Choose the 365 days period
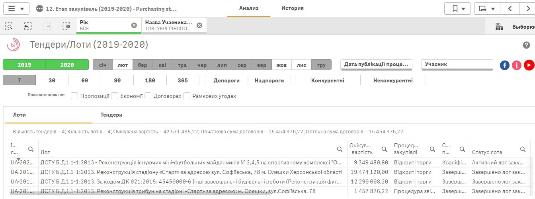The width and height of the screenshot is (535, 199). 183,80
